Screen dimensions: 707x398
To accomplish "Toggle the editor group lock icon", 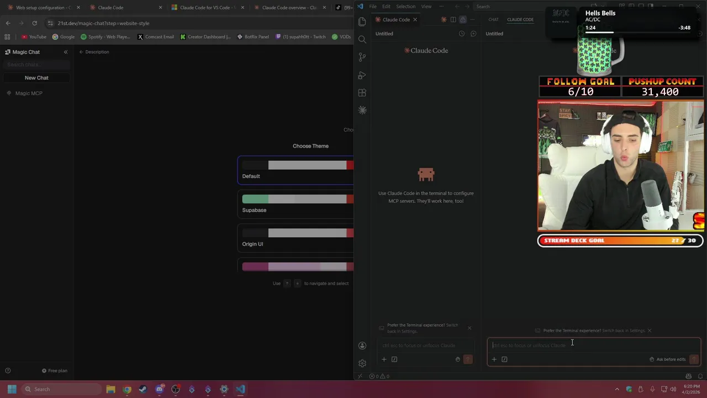I will tap(463, 19).
